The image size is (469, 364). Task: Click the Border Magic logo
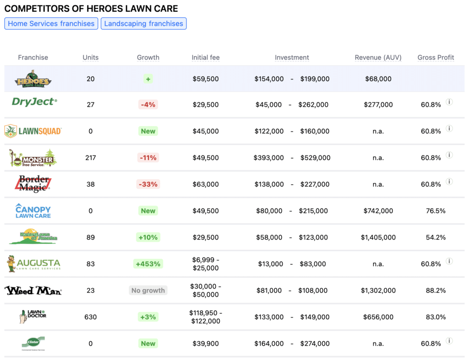[x=33, y=184]
